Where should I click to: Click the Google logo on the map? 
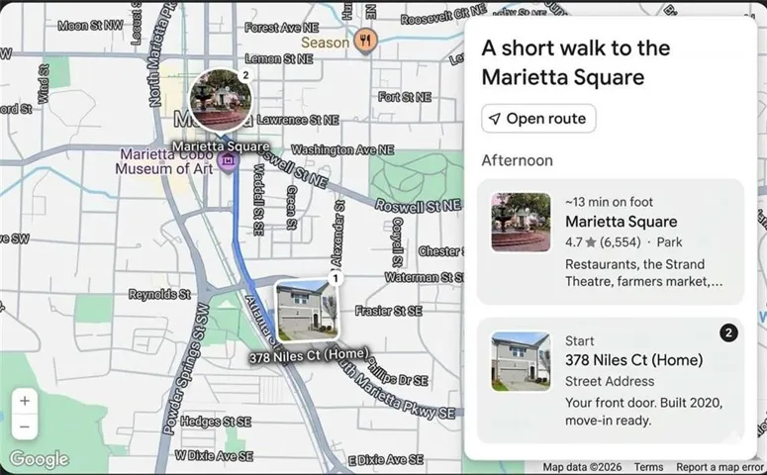tap(40, 459)
